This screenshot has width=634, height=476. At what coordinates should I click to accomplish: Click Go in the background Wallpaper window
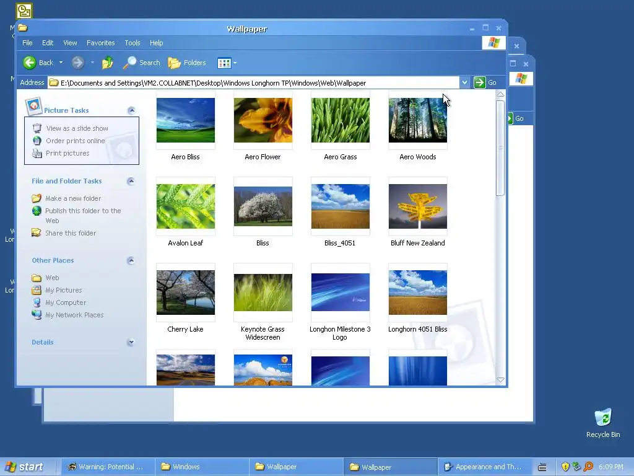(x=517, y=118)
